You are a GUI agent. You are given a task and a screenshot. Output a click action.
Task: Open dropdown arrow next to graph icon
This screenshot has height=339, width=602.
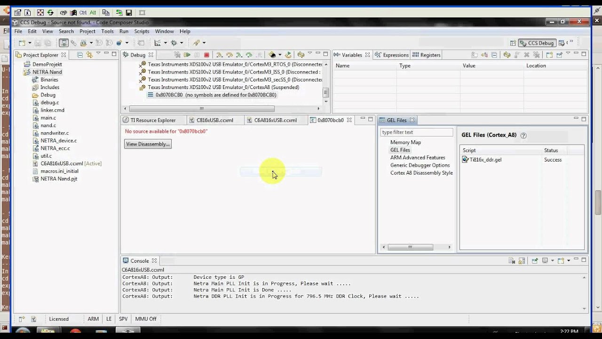coord(165,43)
